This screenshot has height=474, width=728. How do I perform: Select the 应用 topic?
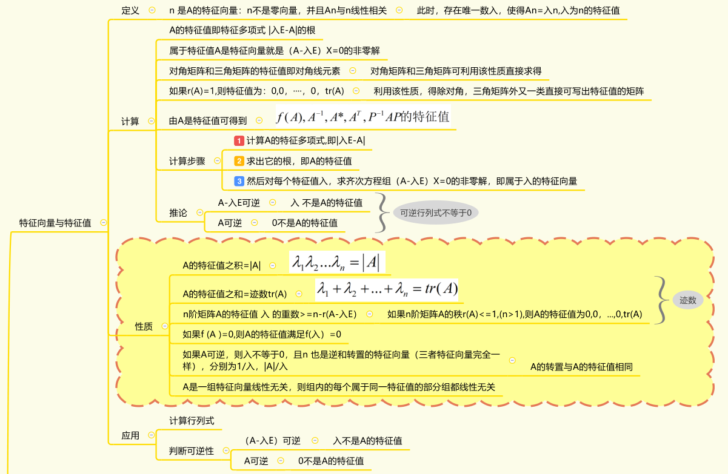(x=130, y=435)
